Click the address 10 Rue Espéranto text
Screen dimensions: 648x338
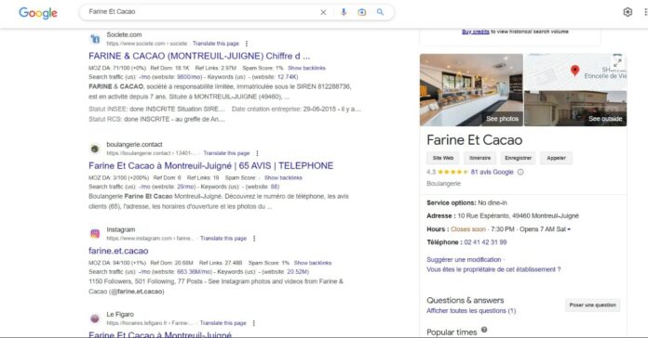tap(519, 216)
